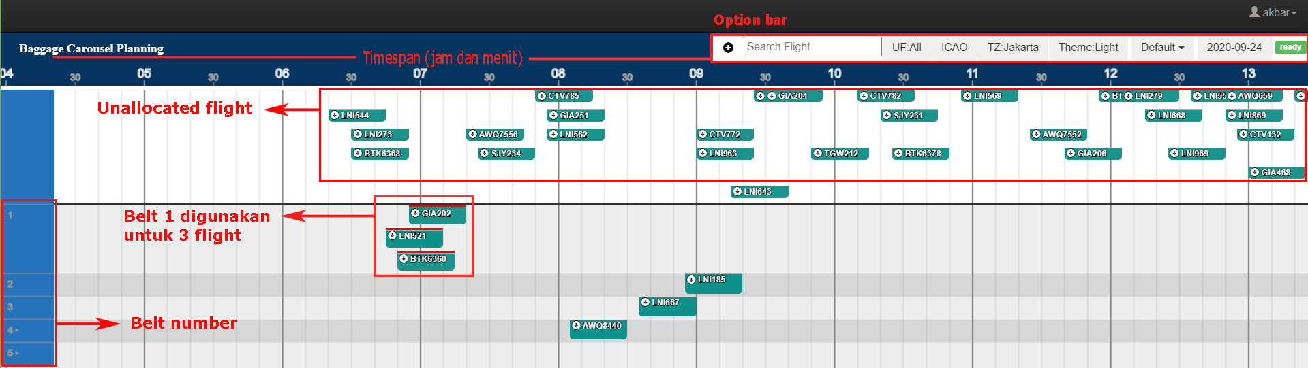
Task: Open the Default dropdown menu
Action: pyautogui.click(x=1163, y=47)
